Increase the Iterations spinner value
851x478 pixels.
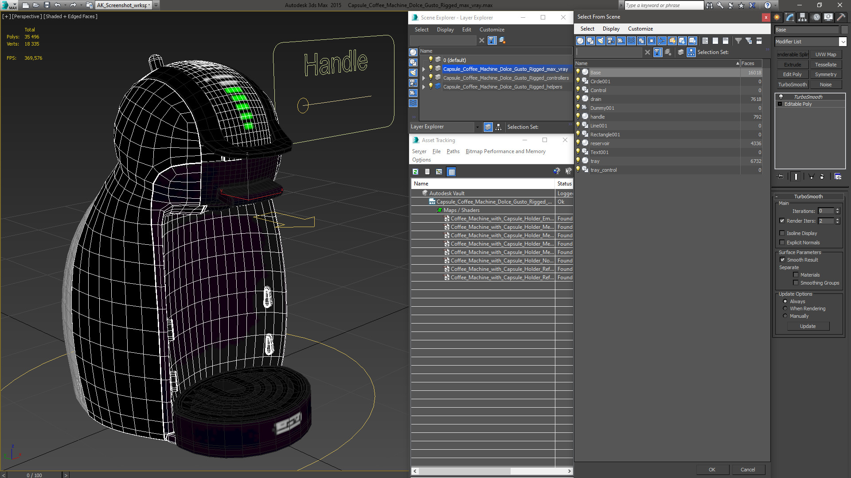pos(837,210)
